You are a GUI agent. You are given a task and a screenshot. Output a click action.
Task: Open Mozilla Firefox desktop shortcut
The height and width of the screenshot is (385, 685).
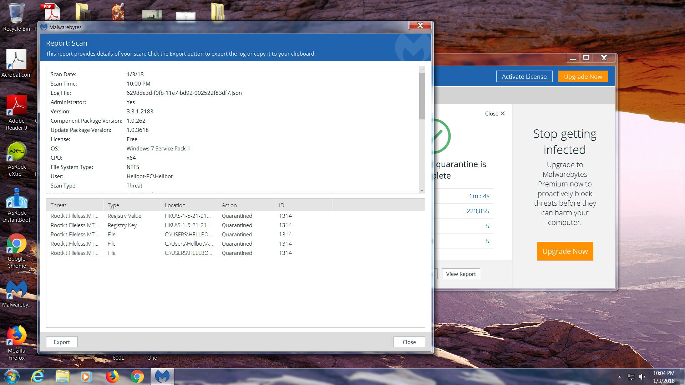(x=16, y=343)
